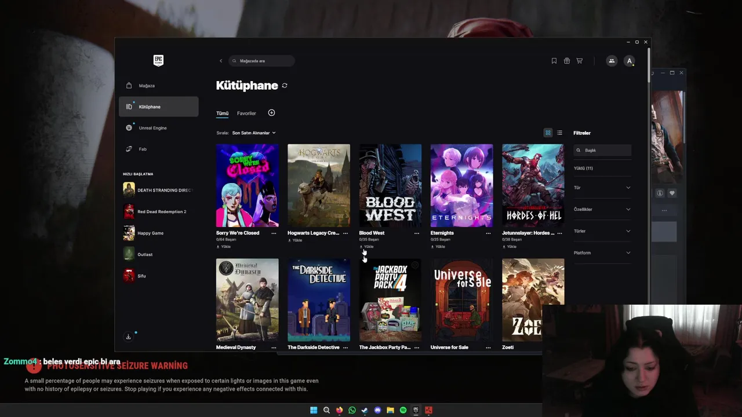Open options menu for Jackbox Party Pack
Image resolution: width=742 pixels, height=417 pixels.
[417, 348]
